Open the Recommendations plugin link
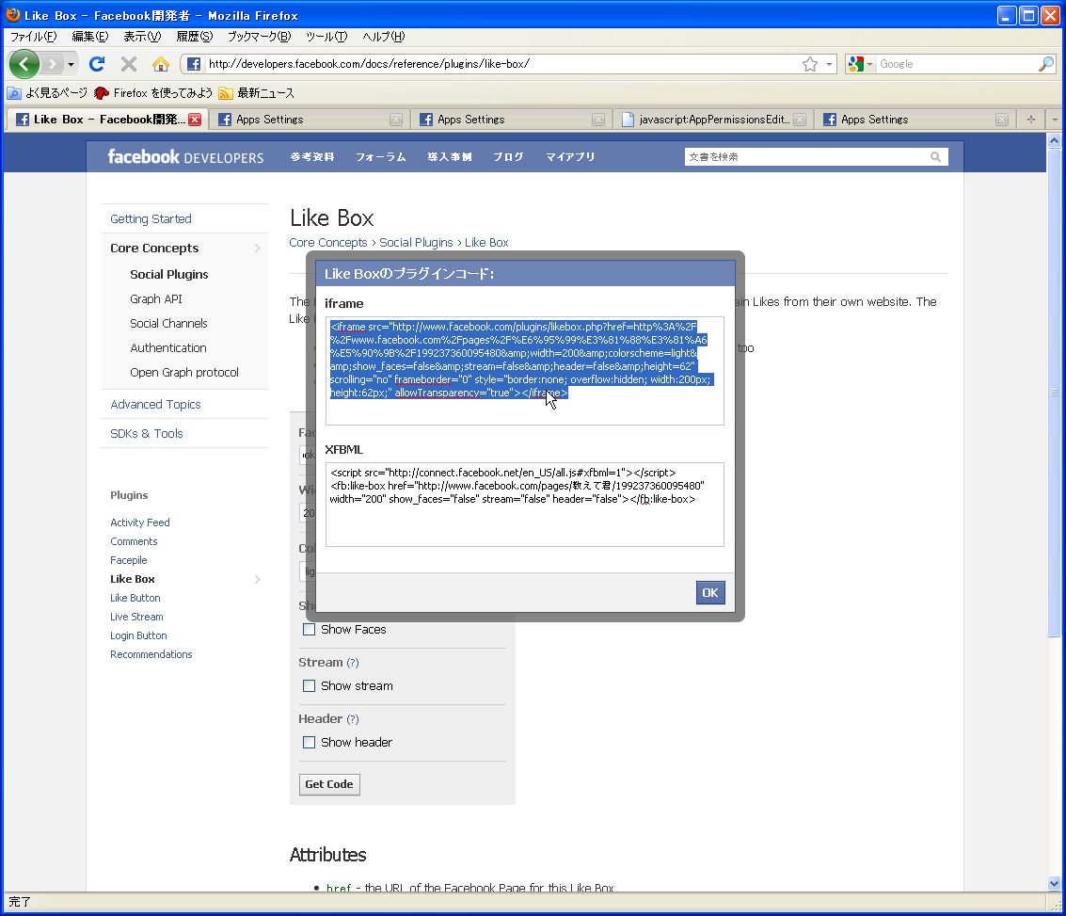This screenshot has height=916, width=1066. 151,654
